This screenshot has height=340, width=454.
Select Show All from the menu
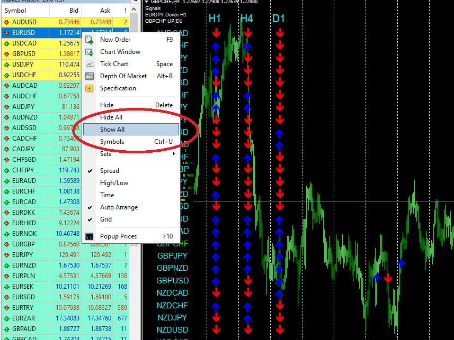point(113,129)
